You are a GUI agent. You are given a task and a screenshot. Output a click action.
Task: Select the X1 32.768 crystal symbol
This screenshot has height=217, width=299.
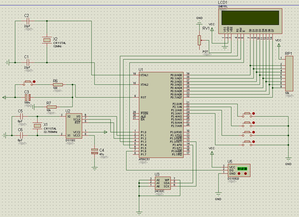pyautogui.click(x=37, y=126)
